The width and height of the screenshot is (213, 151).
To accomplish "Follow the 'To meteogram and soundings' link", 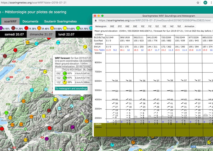I will pyautogui.click(x=71, y=88).
